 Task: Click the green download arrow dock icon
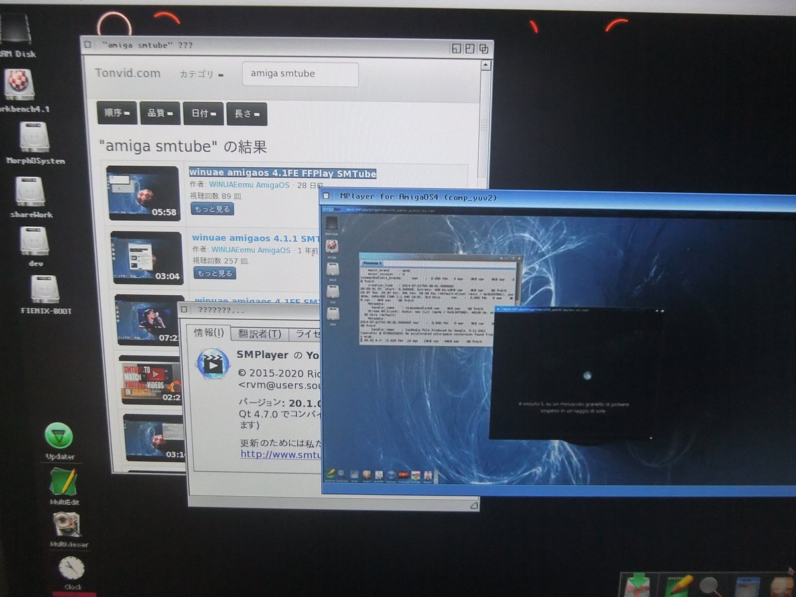[638, 586]
